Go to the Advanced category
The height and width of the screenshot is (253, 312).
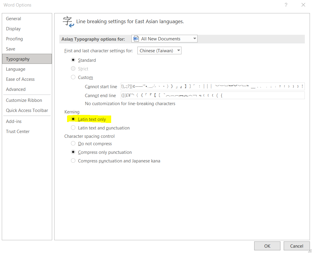[16, 89]
